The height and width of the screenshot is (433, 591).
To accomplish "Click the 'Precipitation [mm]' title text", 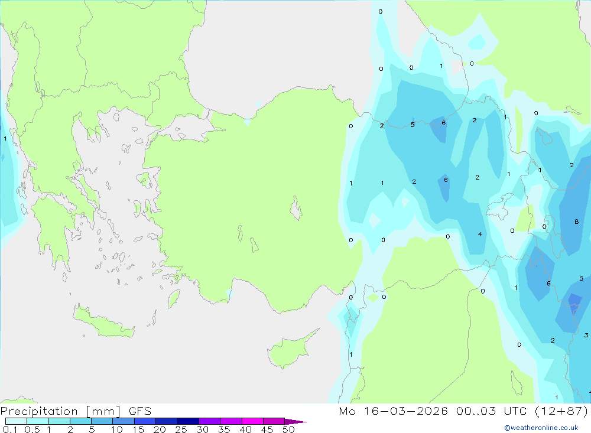I will (x=61, y=411).
